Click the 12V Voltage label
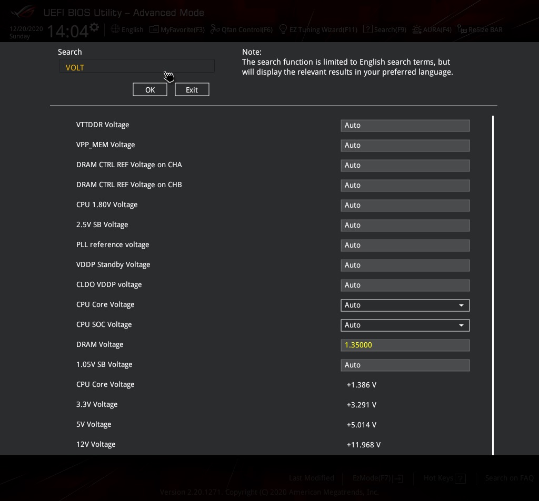 point(96,444)
